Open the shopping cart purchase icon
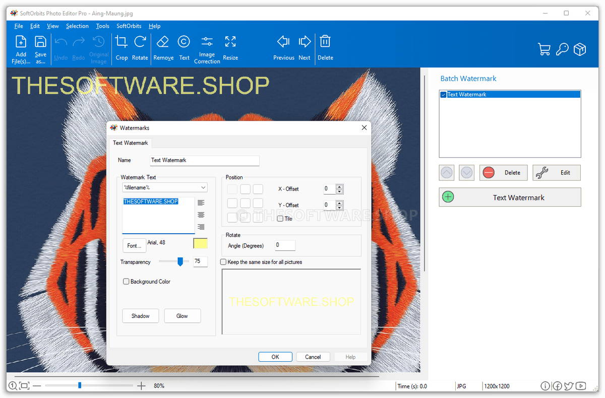The image size is (605, 398). point(544,49)
